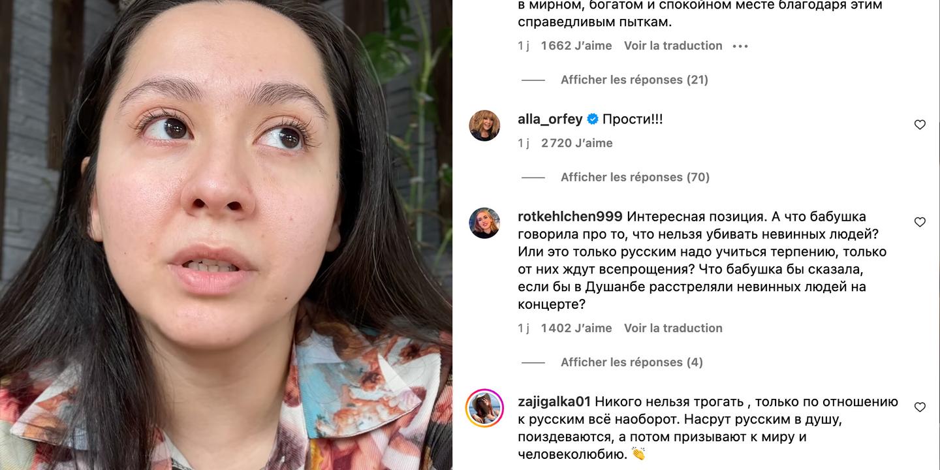Viewport: 940px width, 470px height.
Task: Like zajigalka01's comment with the heart icon
Action: [920, 407]
